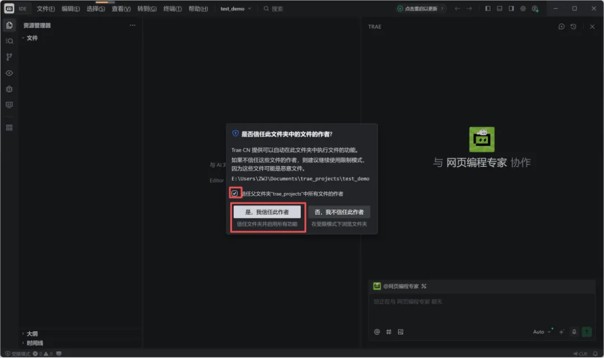Image resolution: width=604 pixels, height=358 pixels.
Task: Click the @ mention icon in chat input
Action: 377,332
